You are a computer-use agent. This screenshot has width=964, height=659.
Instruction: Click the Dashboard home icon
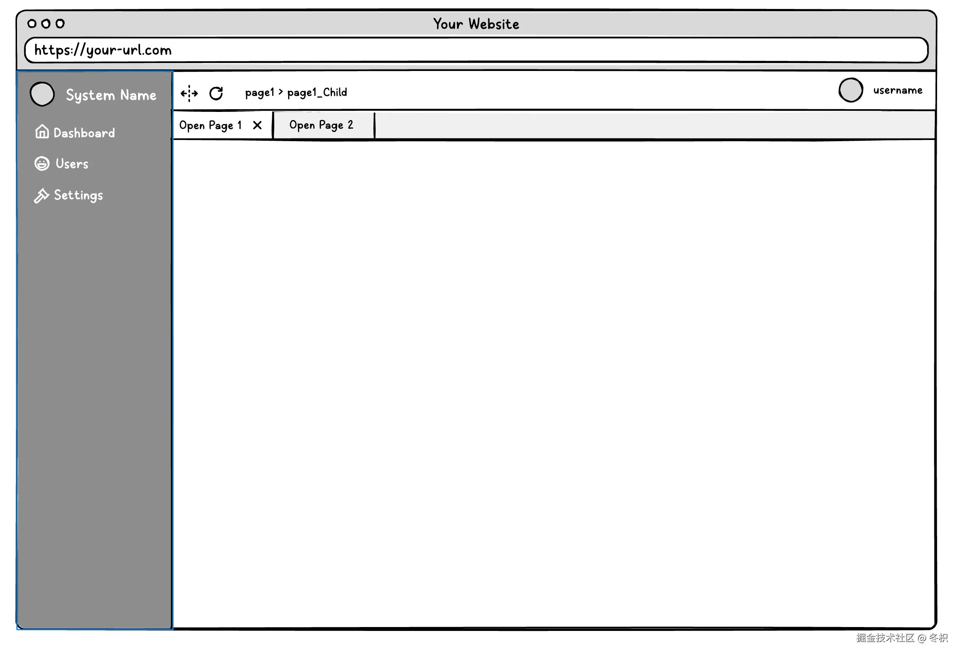42,132
